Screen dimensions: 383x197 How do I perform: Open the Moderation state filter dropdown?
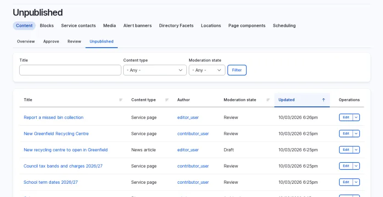tap(207, 70)
